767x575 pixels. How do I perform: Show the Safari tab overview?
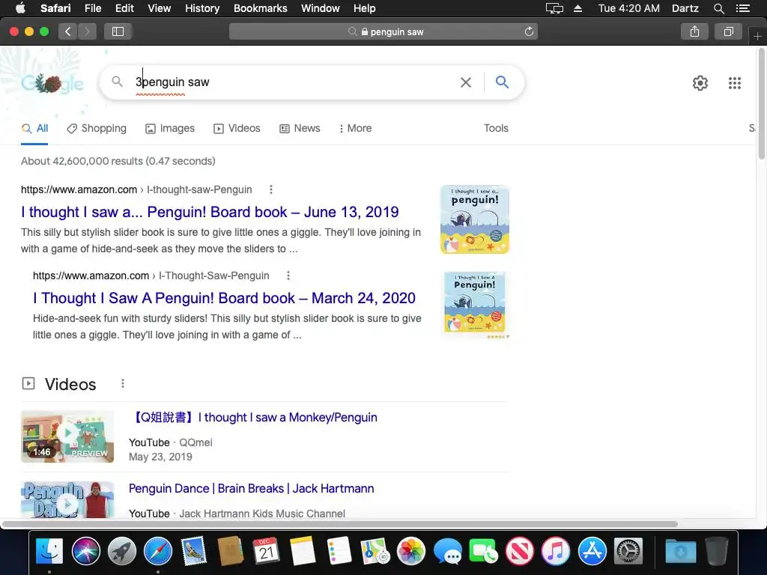coord(728,31)
